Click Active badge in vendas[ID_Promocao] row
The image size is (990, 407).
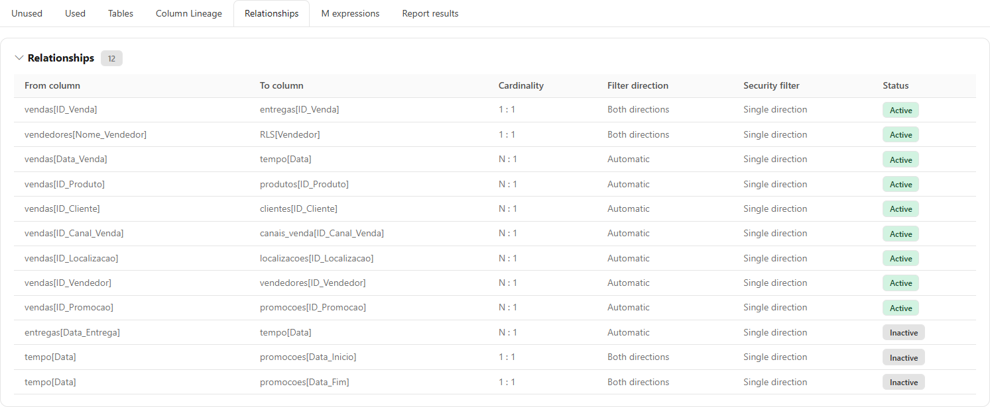point(900,308)
